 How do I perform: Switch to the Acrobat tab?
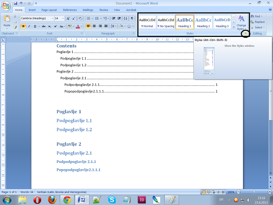[131, 10]
